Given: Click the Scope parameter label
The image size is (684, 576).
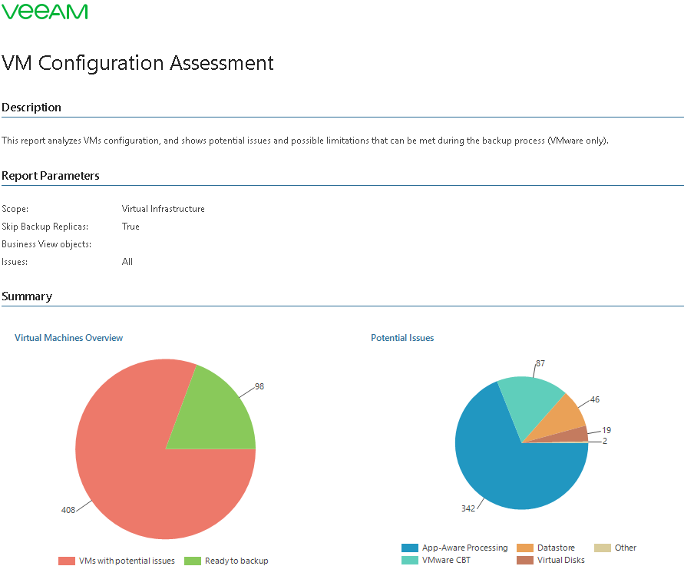Looking at the screenshot, I should click(15, 209).
